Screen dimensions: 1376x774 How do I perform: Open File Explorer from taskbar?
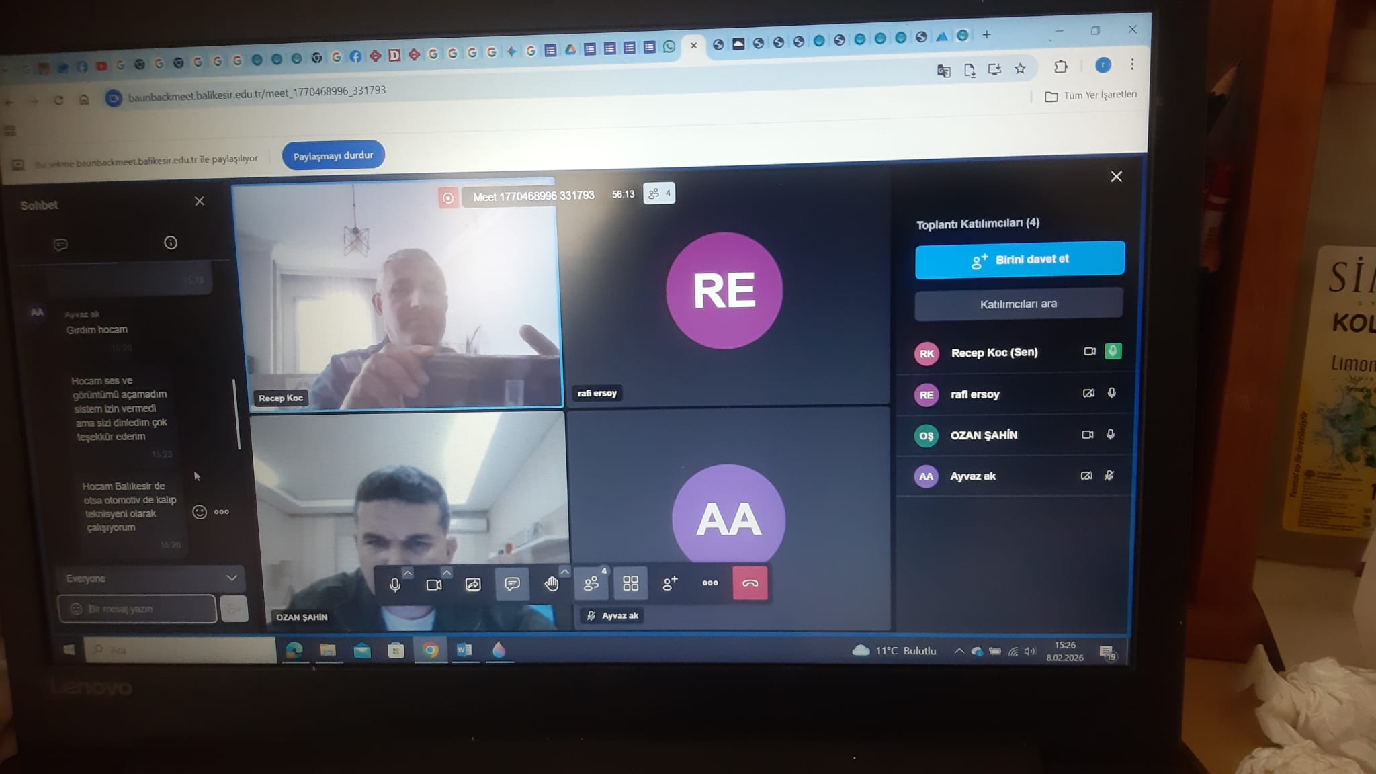[x=328, y=650]
